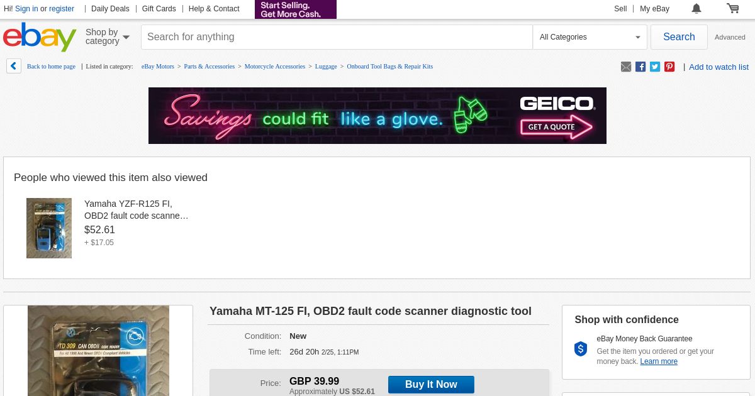Click the Search for anything field
The image size is (755, 396).
(x=337, y=37)
